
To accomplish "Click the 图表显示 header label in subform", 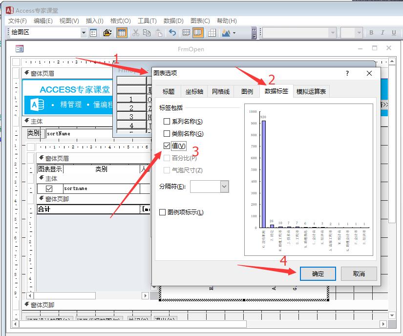I will (x=50, y=169).
